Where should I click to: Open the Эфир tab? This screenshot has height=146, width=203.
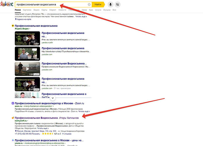click(x=84, y=10)
